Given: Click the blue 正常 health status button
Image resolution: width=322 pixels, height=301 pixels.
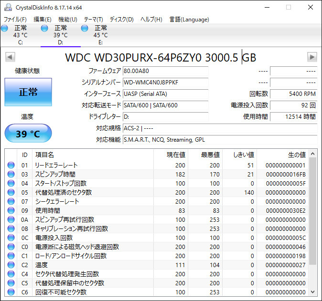Looking at the screenshot, I should coord(28,92).
